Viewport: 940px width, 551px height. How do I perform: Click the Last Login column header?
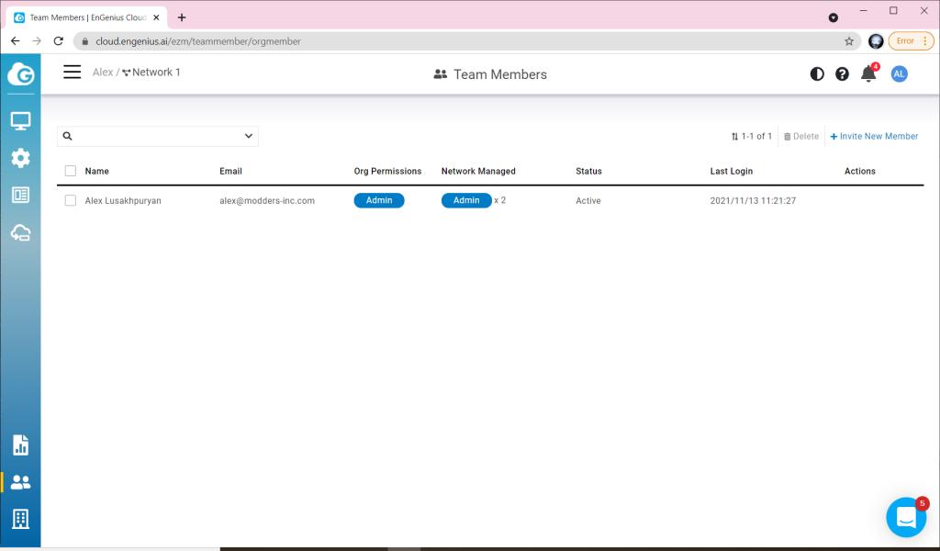coord(732,171)
